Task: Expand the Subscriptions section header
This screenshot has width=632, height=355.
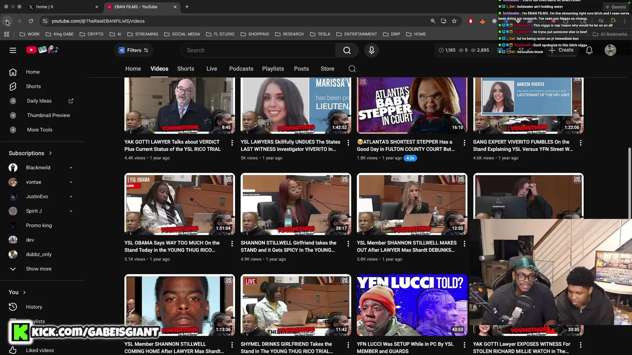Action: coord(30,153)
